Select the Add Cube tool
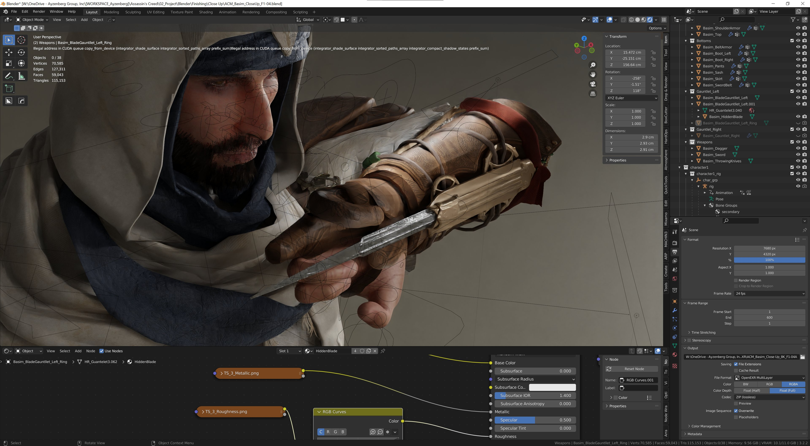The width and height of the screenshot is (810, 446). click(x=9, y=89)
